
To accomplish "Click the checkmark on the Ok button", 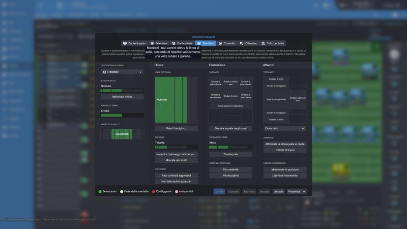I will point(216,191).
